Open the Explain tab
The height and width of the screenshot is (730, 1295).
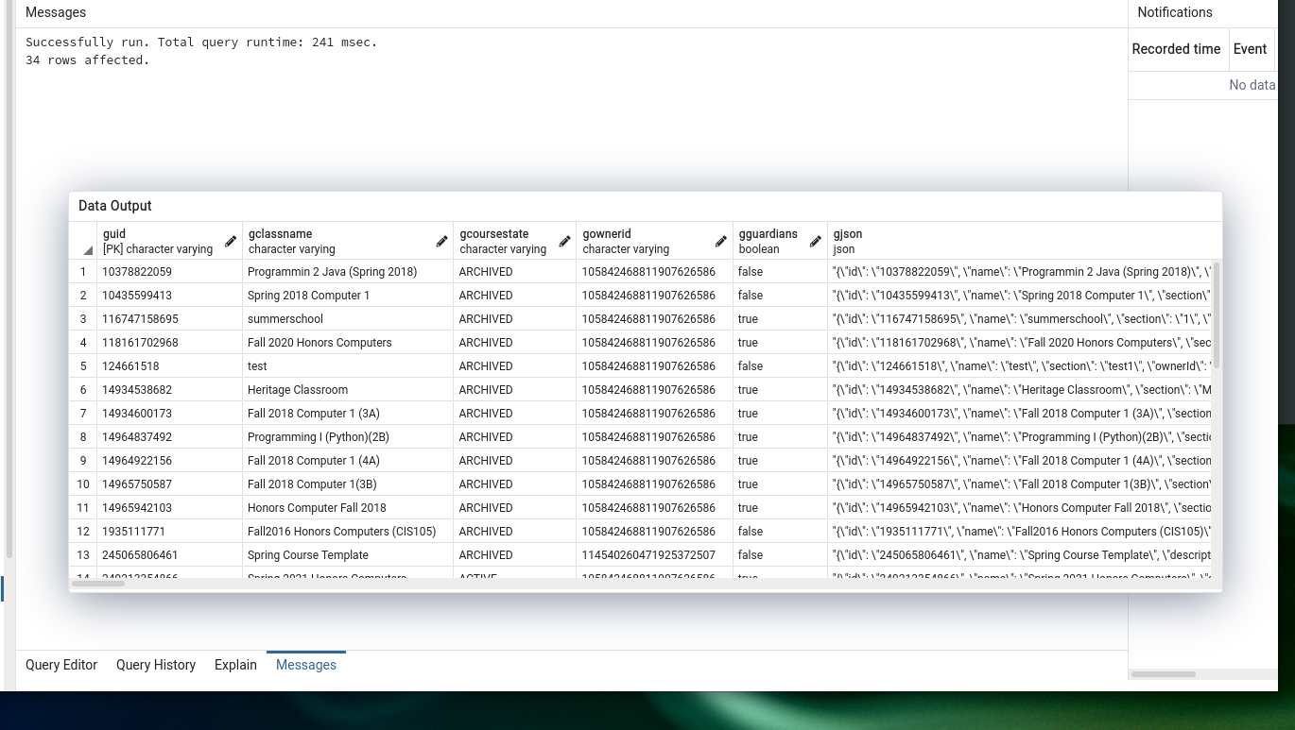click(235, 665)
